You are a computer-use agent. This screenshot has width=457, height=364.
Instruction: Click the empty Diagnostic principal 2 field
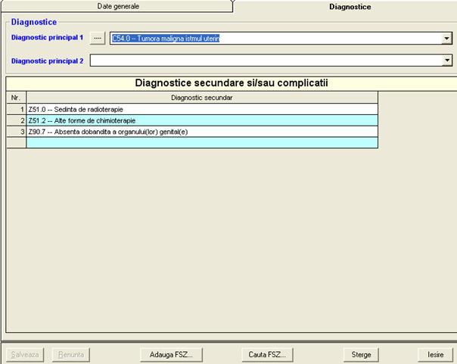(x=265, y=61)
